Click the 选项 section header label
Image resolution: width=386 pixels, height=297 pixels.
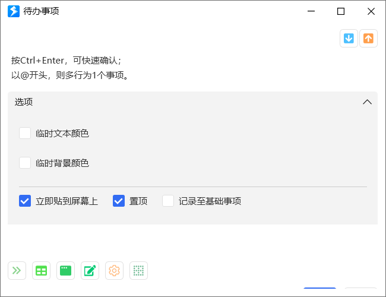coord(24,102)
